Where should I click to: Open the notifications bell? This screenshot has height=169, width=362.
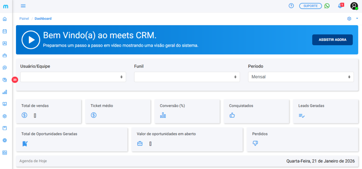(x=340, y=6)
